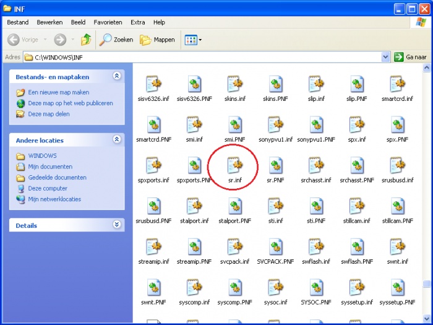This screenshot has height=325, width=433.
Task: Select slip.PNF file icon
Action: [x=356, y=84]
